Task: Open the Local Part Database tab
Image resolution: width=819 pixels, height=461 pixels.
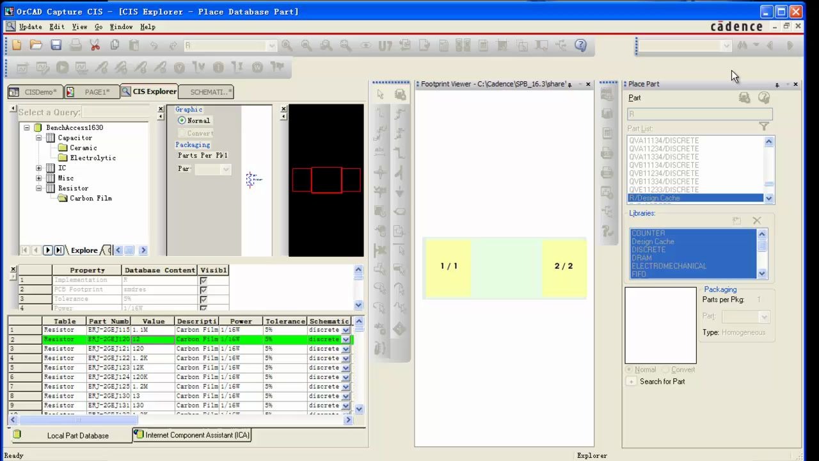Action: (x=72, y=435)
